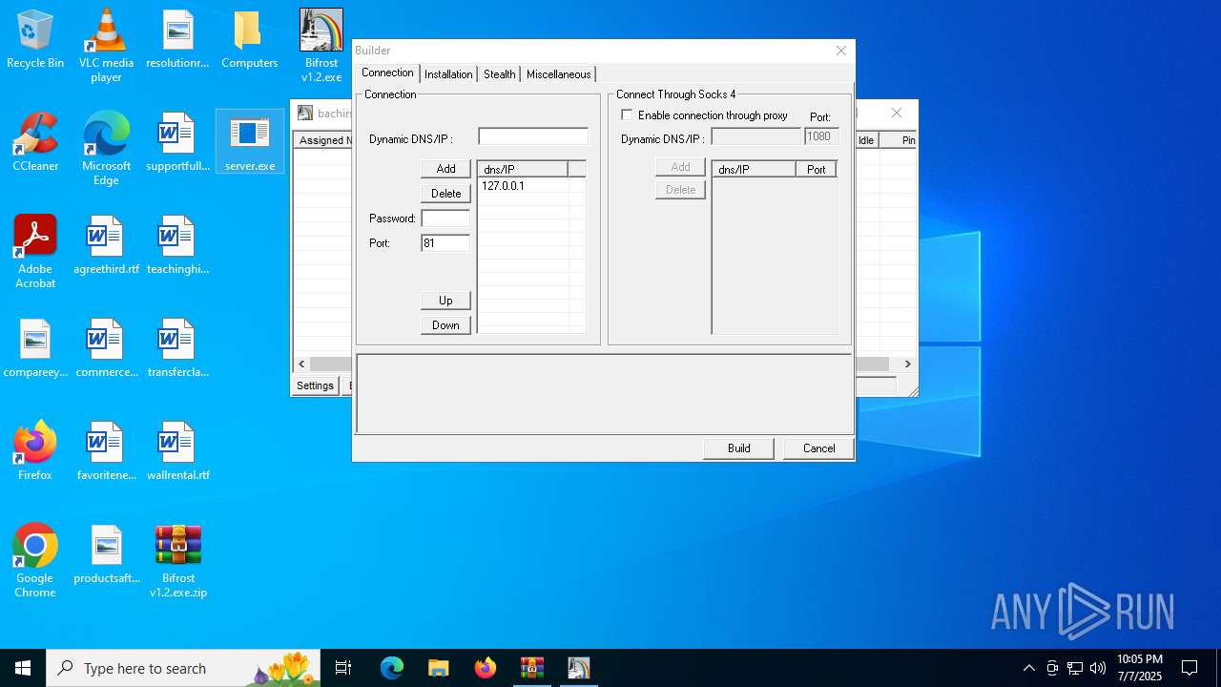Open CCleaner desktop shortcut
1221x687 pixels.
click(x=35, y=143)
